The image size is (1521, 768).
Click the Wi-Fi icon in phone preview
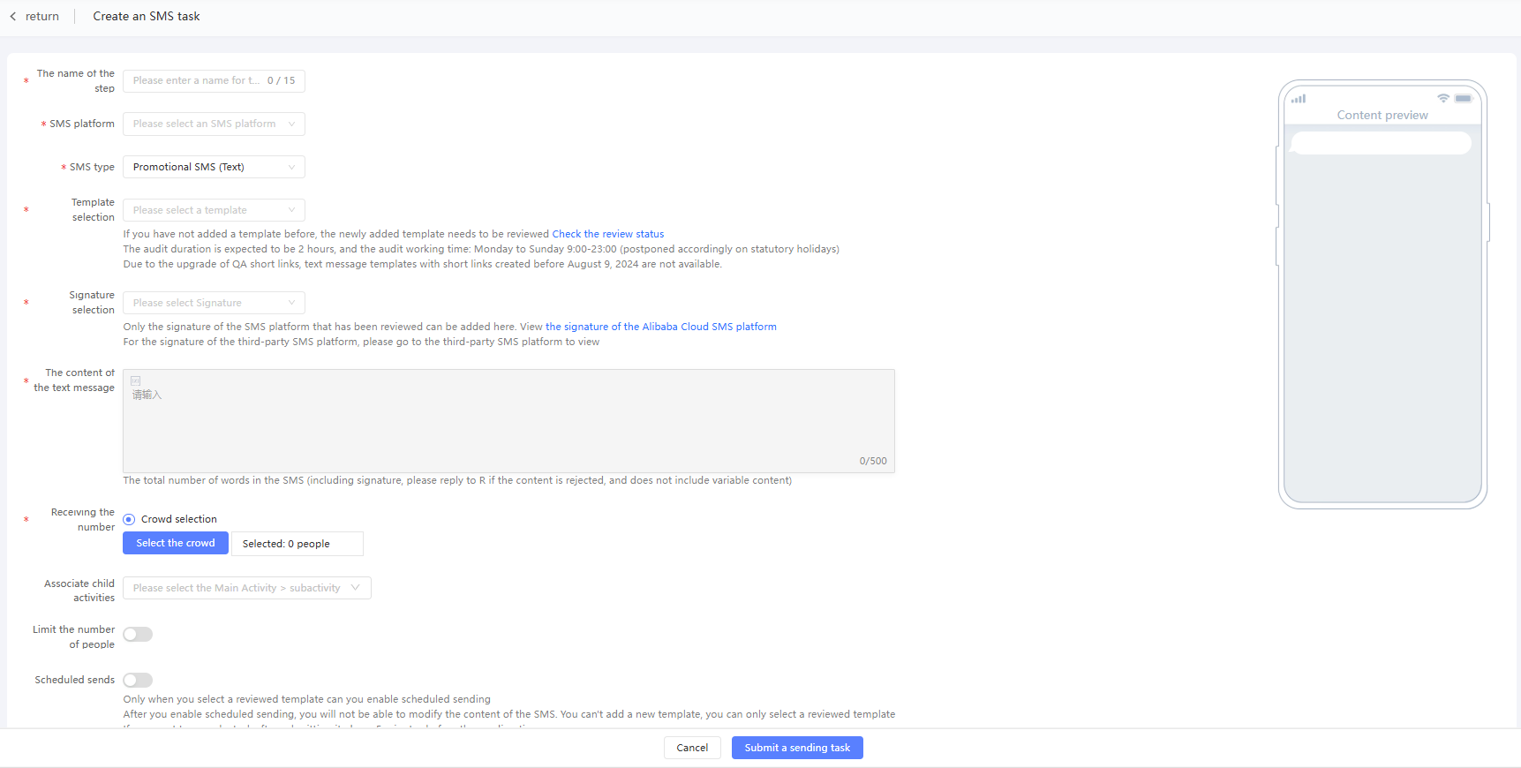(1442, 98)
